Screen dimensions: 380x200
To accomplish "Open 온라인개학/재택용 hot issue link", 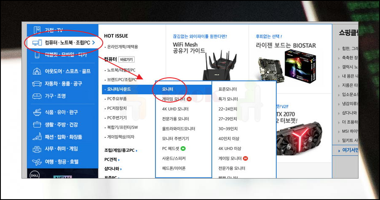I will [123, 47].
